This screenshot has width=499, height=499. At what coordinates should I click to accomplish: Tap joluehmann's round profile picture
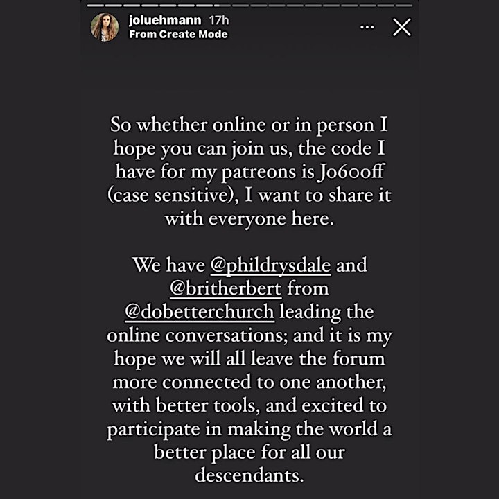105,27
